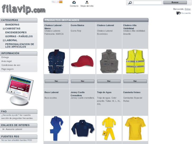The width and height of the screenshot is (192, 144).
Task: Open the CAMISETAS category link
Action: pos(13,29)
